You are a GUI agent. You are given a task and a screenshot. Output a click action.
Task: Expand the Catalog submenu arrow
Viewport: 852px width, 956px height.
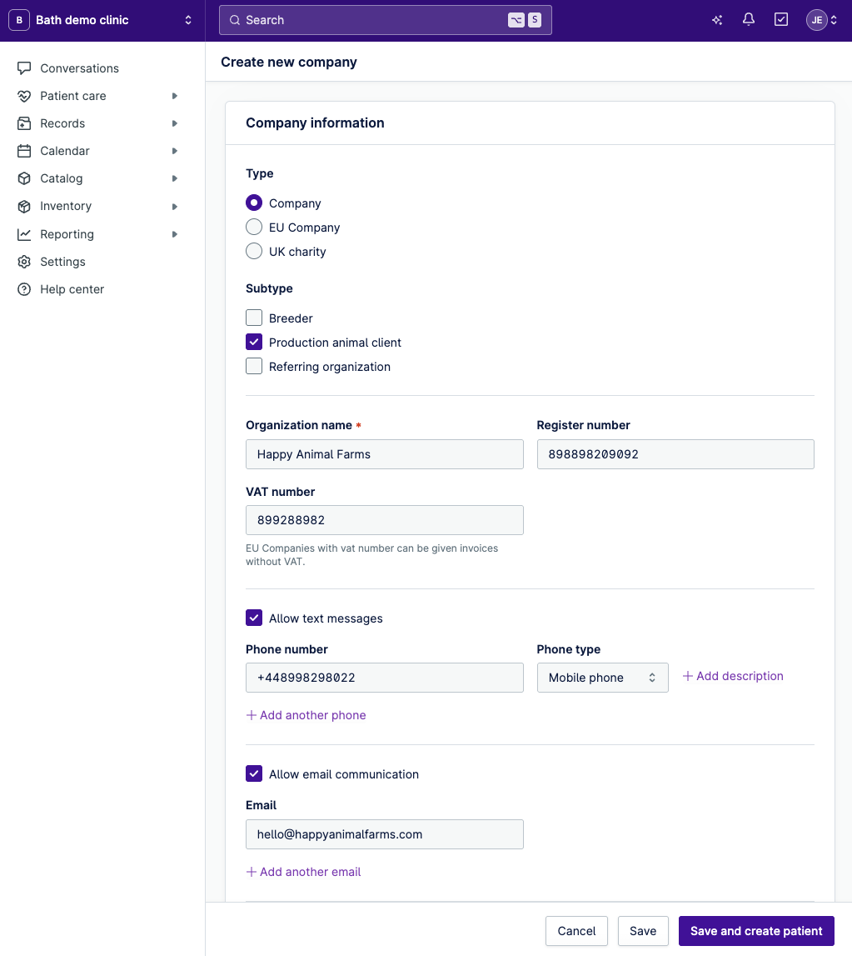(x=175, y=178)
